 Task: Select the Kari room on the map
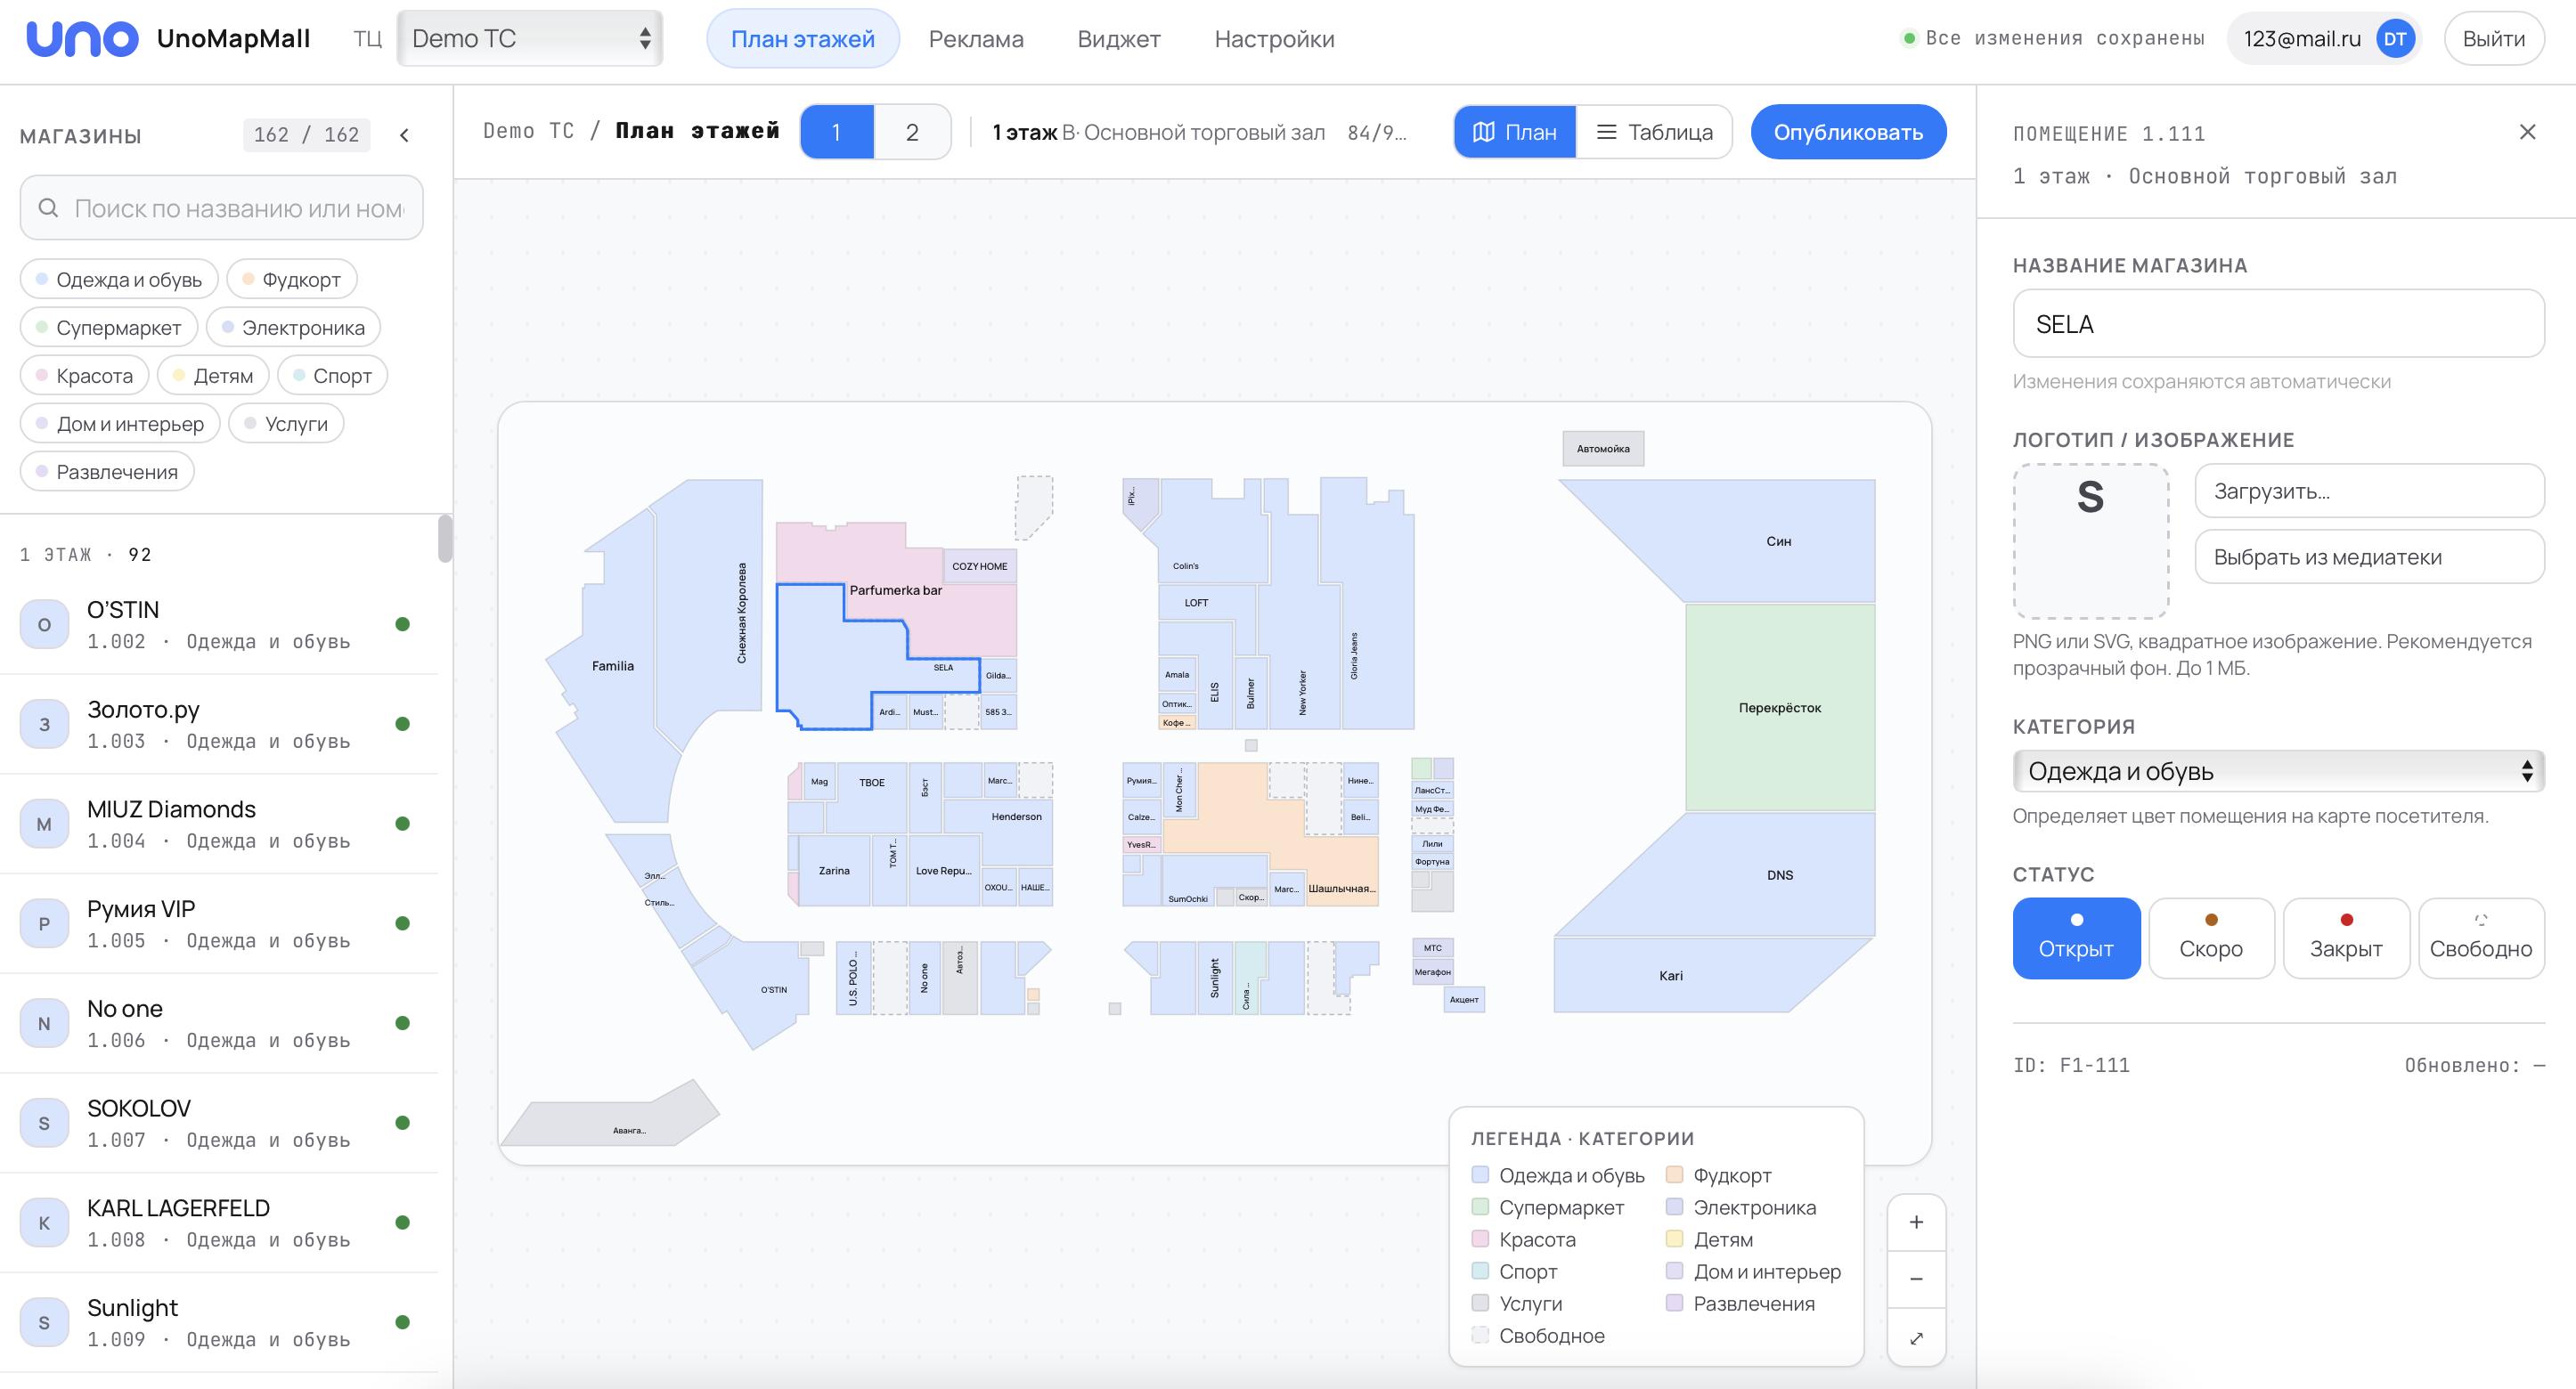(x=1671, y=975)
